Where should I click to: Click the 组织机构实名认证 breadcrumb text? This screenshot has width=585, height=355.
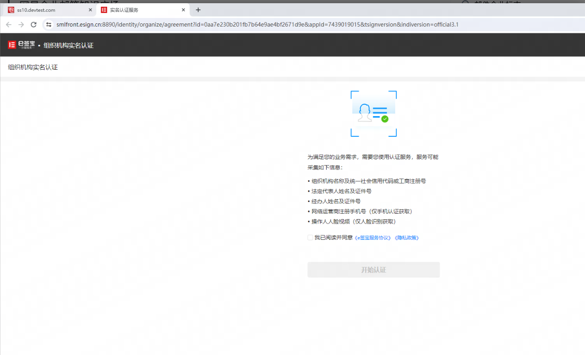click(33, 67)
